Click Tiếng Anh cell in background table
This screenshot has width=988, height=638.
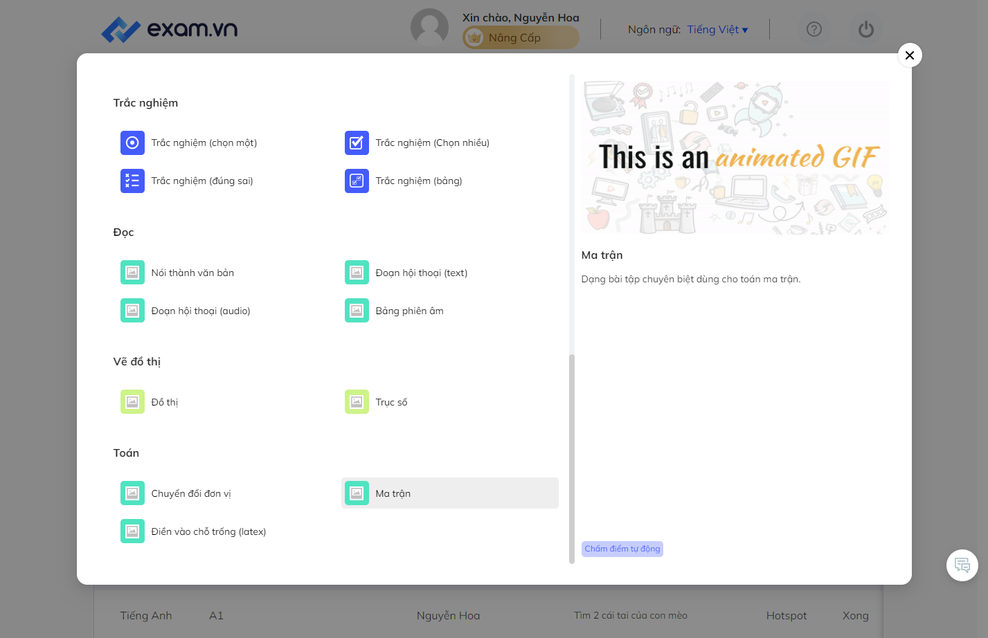click(x=146, y=615)
